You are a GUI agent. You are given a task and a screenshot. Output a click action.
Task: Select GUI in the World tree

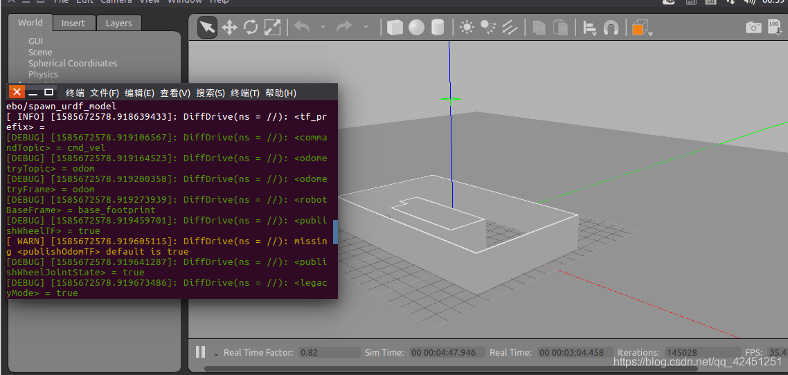coord(36,41)
